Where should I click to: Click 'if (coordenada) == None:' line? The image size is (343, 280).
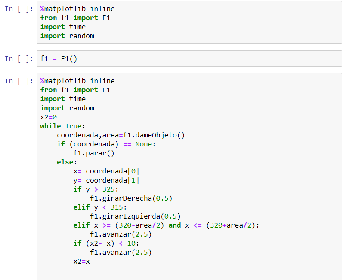coord(106,144)
